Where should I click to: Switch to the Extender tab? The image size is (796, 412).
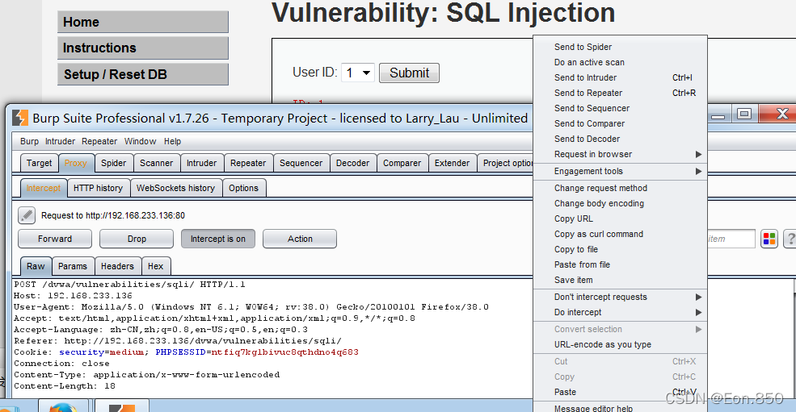tap(452, 163)
